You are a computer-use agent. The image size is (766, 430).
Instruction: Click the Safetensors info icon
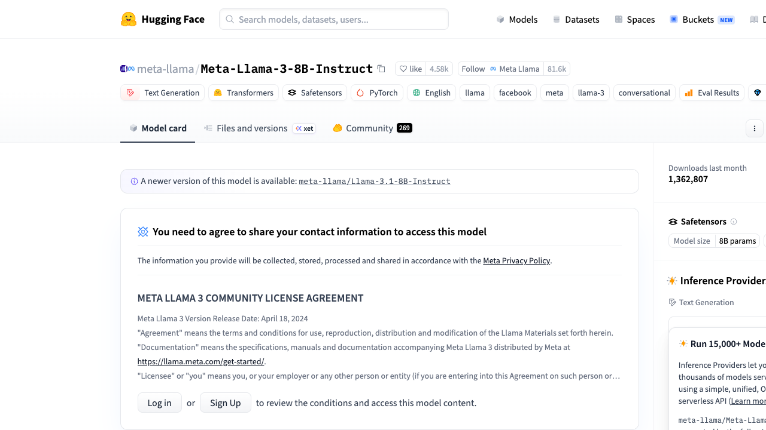click(734, 222)
